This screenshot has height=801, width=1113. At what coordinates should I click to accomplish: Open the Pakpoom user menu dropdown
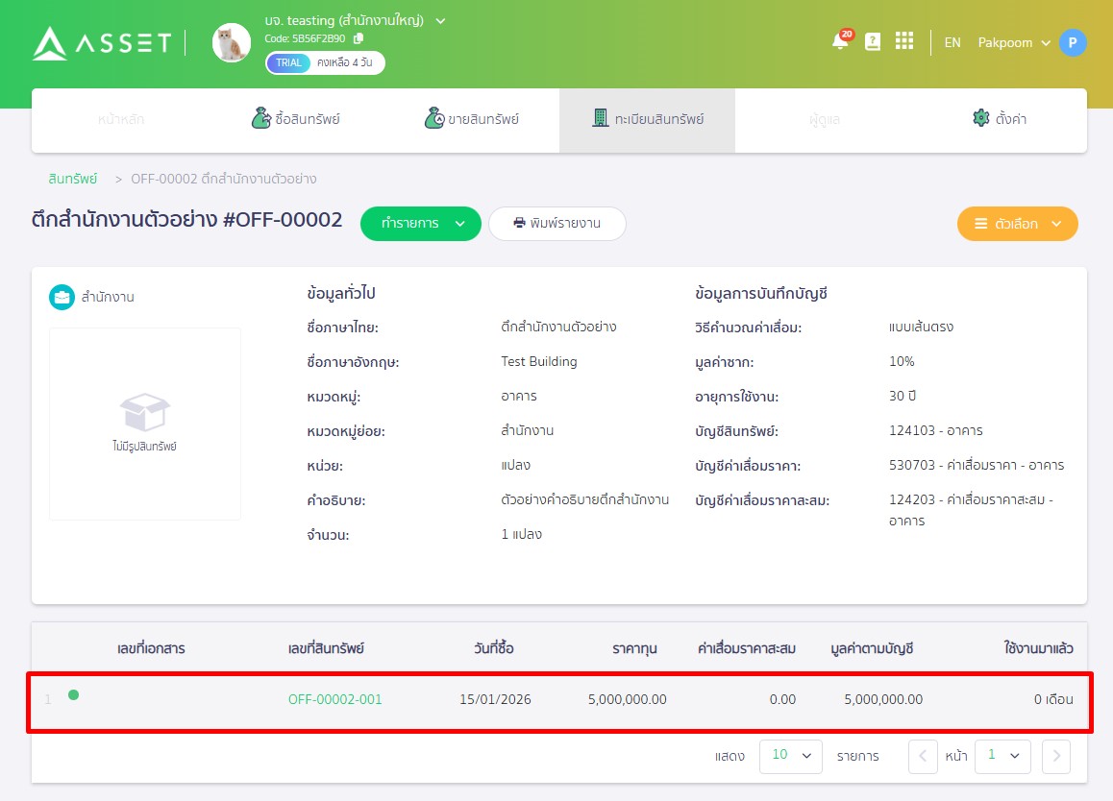coord(1013,42)
